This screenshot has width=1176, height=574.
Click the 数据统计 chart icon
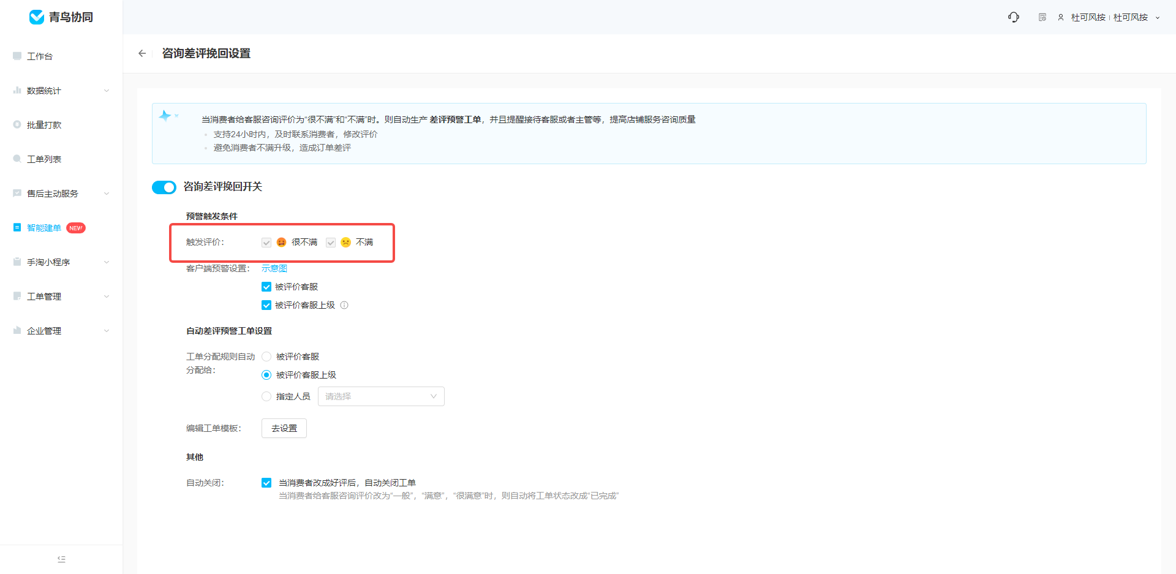coord(17,90)
